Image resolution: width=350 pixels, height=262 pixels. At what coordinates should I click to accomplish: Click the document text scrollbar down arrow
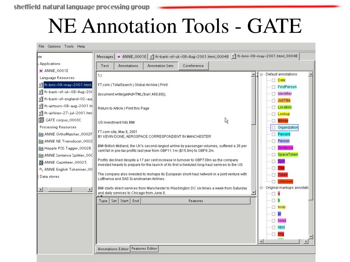point(253,192)
